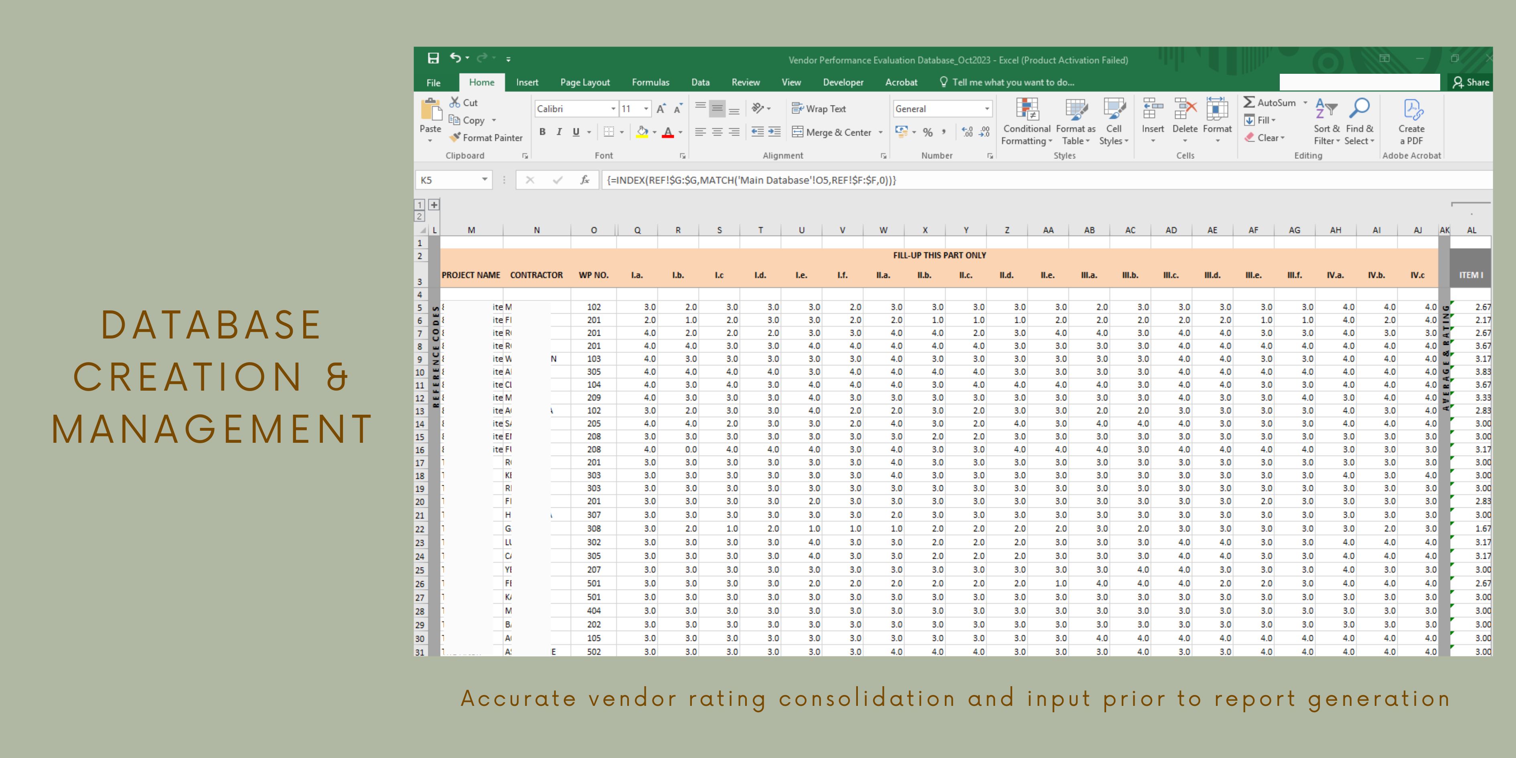Toggle Italic formatting
This screenshot has width=1516, height=758.
click(559, 132)
